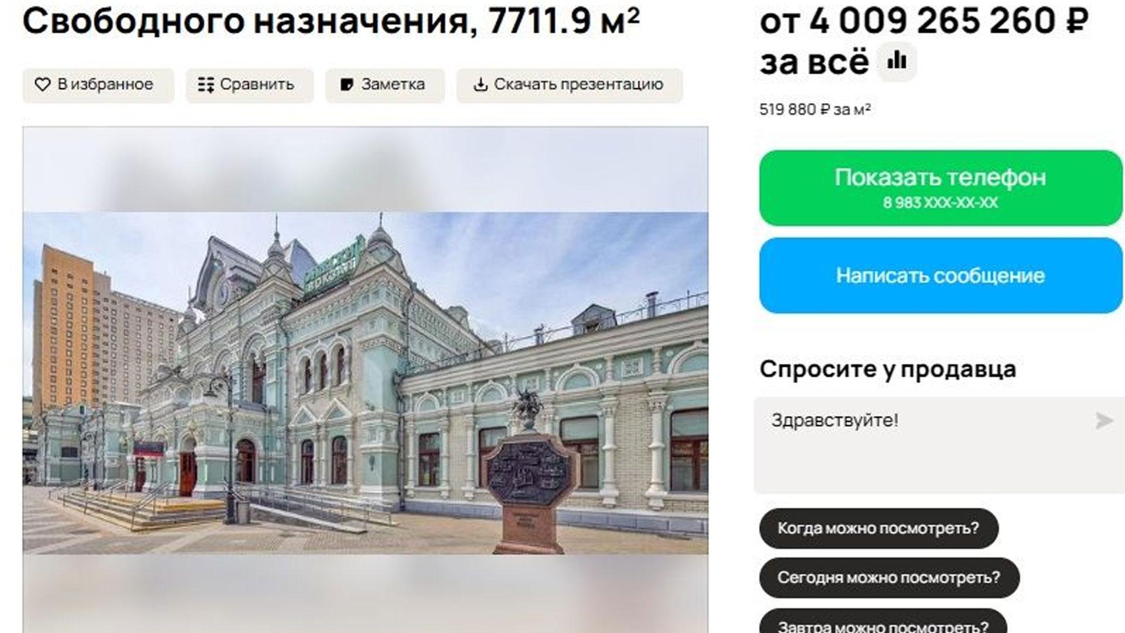Show seller phone number

point(940,188)
